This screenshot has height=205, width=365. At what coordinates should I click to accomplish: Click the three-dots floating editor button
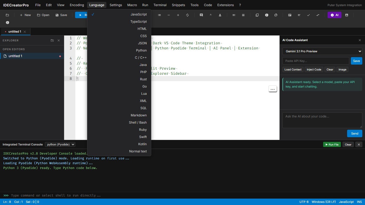(273, 89)
